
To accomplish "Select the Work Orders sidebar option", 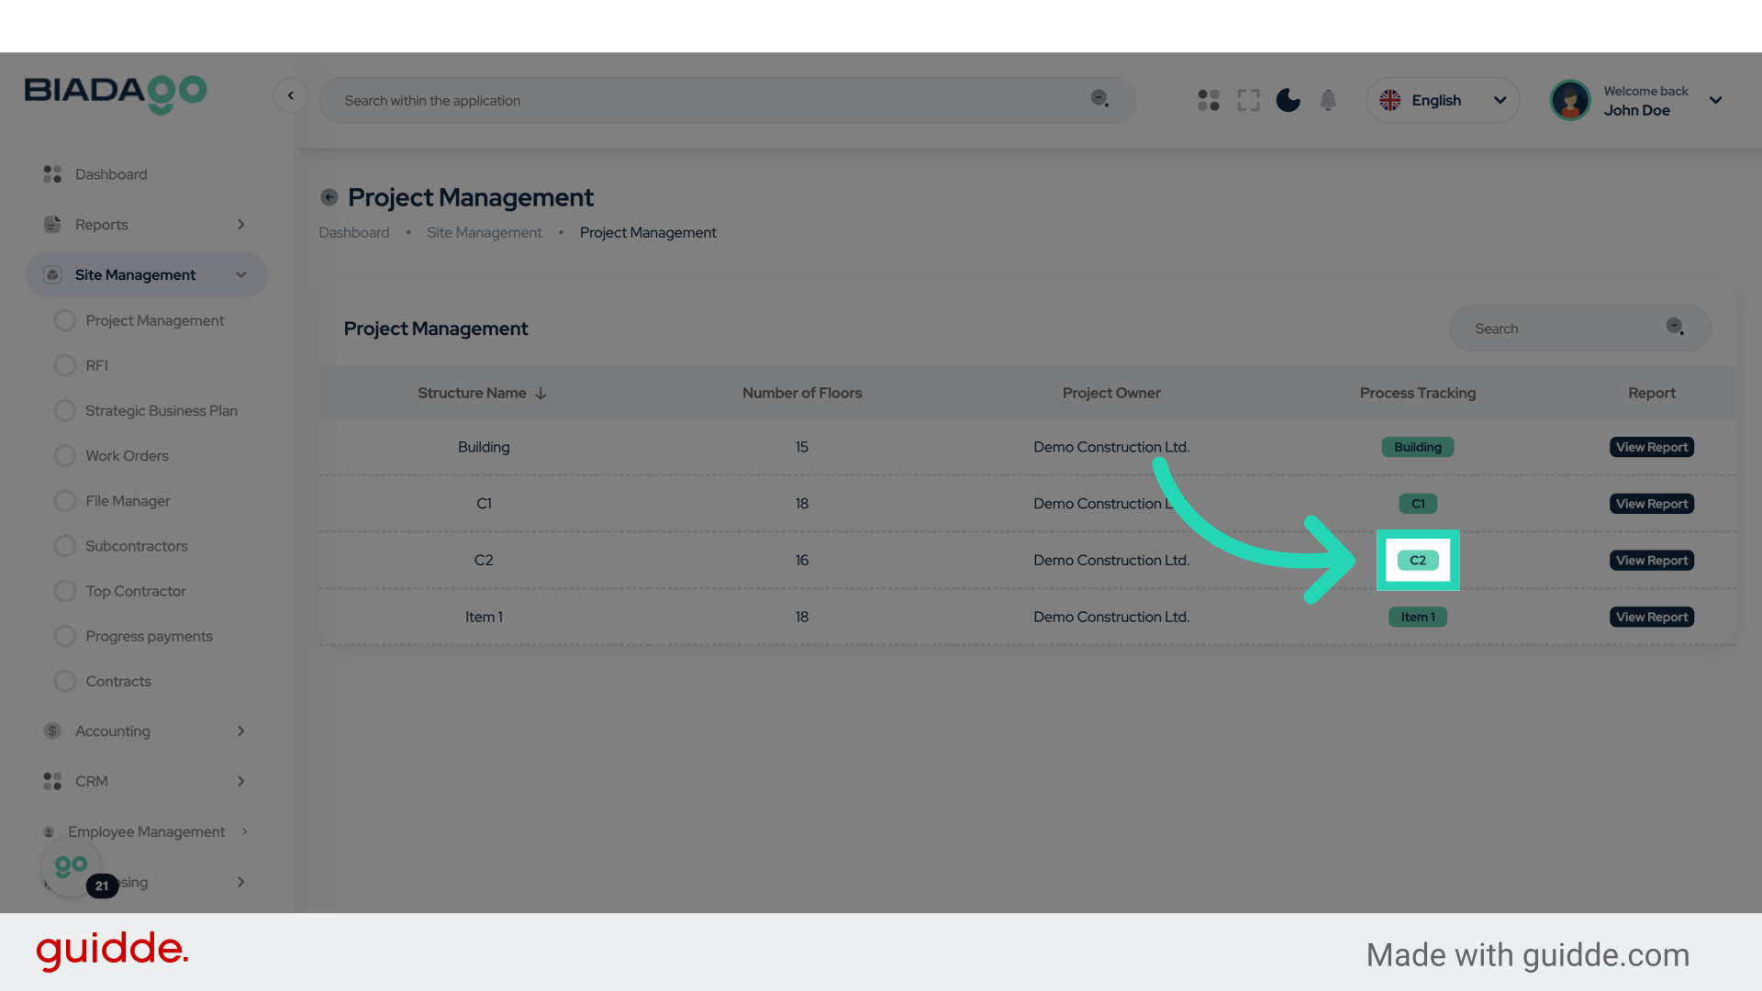I will (x=127, y=456).
